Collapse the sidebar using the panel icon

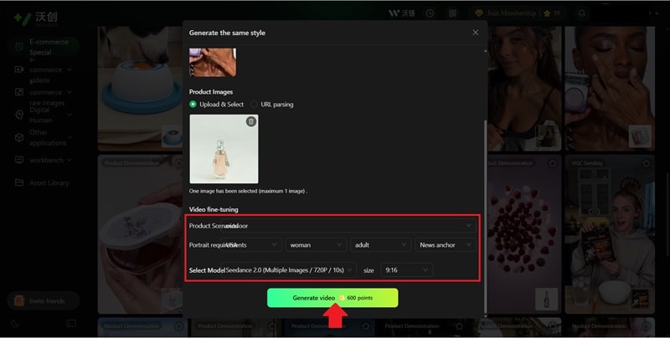(71, 323)
